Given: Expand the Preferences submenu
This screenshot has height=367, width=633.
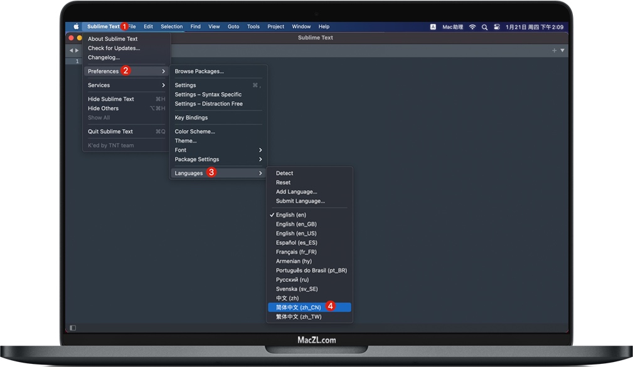Looking at the screenshot, I should click(126, 71).
